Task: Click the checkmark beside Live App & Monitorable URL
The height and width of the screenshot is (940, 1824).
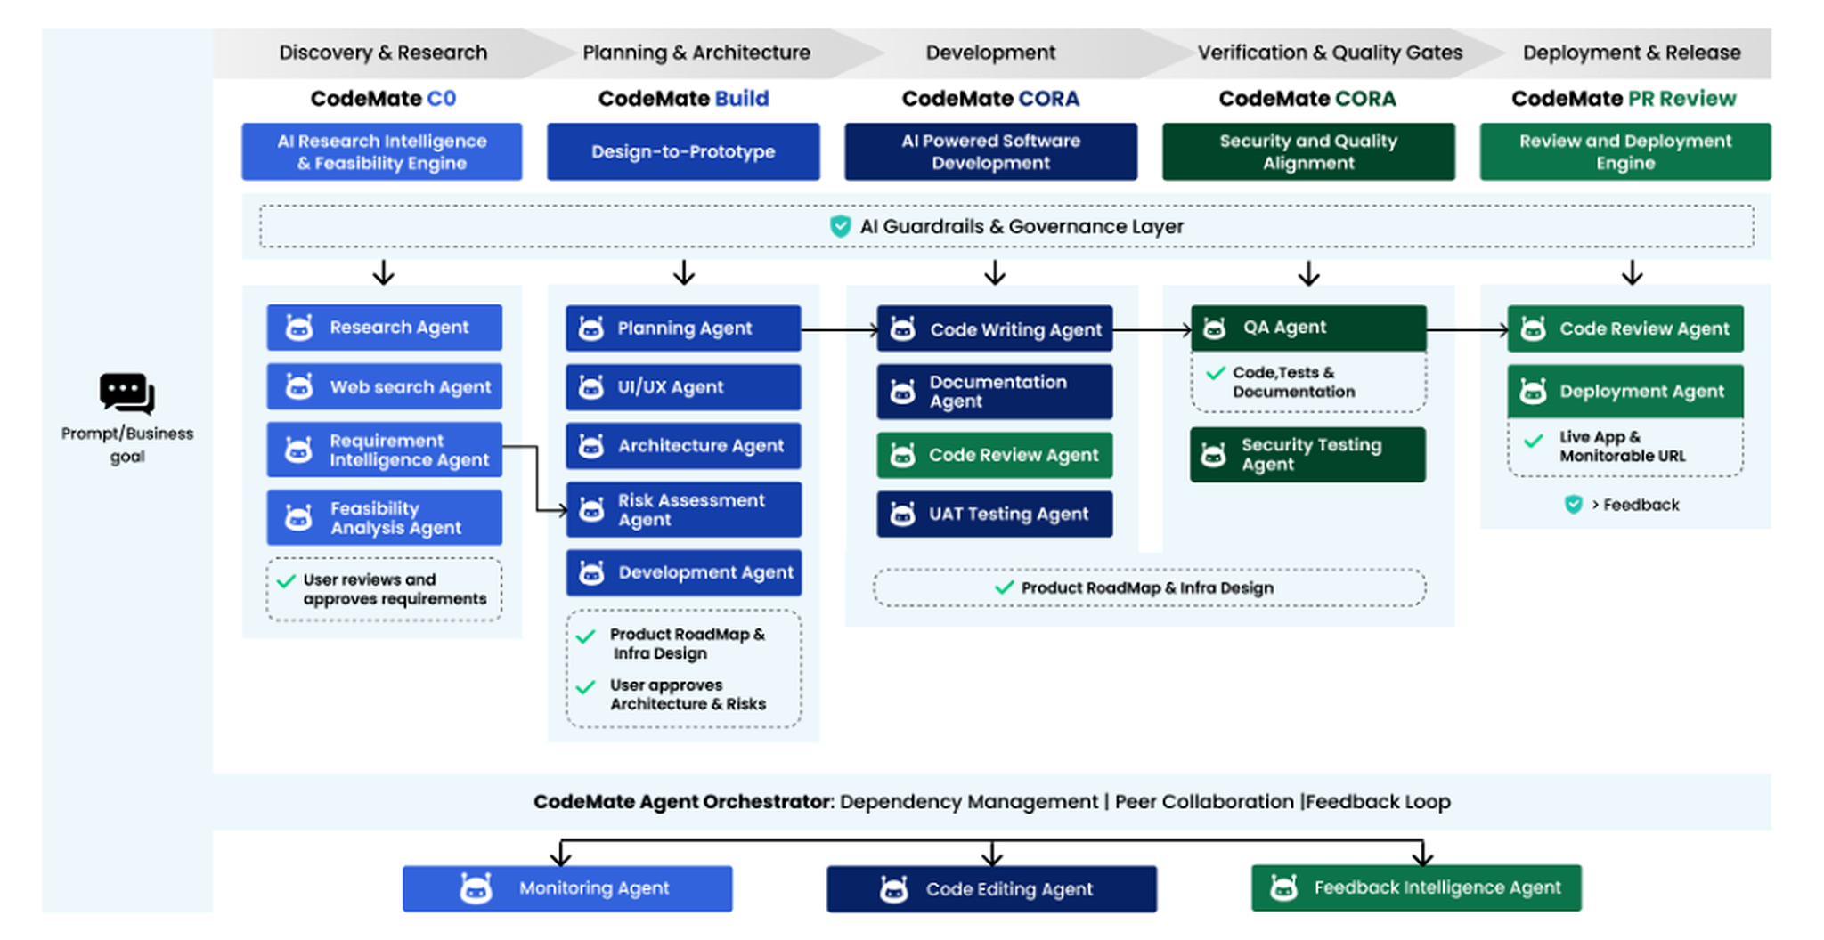Action: 1534,441
